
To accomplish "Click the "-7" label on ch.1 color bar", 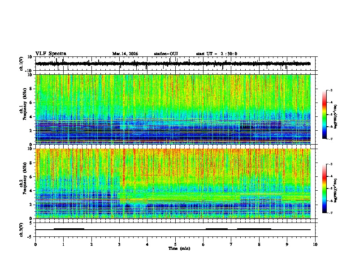I will [x=330, y=139].
